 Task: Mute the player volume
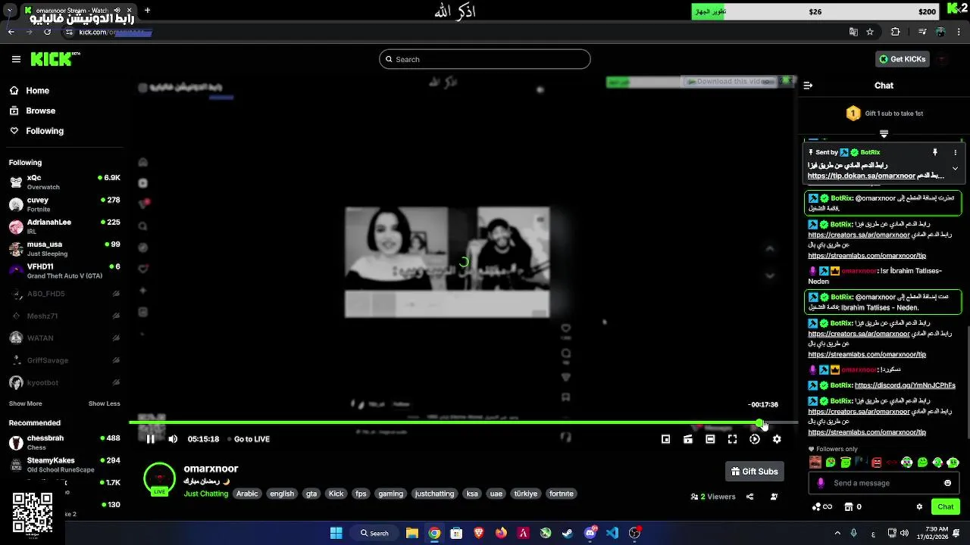tap(173, 439)
